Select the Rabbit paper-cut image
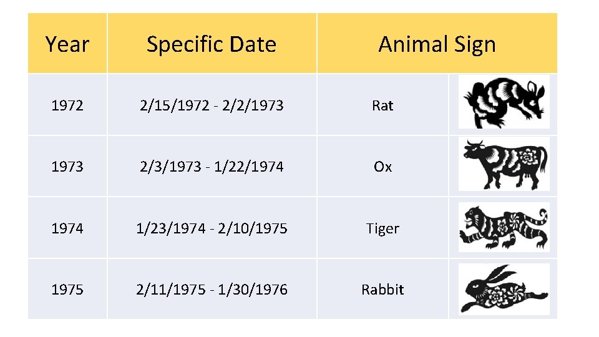This screenshot has height=337, width=599. click(x=504, y=288)
